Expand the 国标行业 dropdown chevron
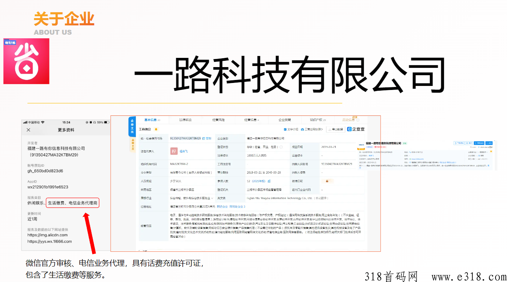Viewport: 507px width, 282px height. [212, 198]
